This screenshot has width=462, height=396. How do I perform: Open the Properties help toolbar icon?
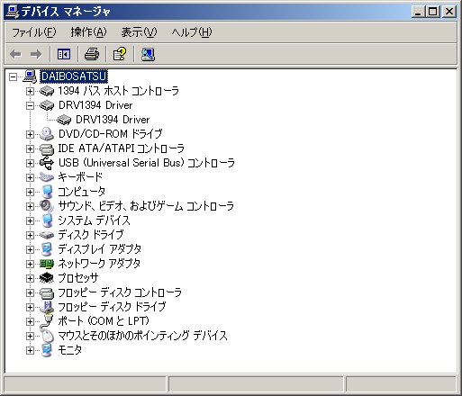(120, 54)
